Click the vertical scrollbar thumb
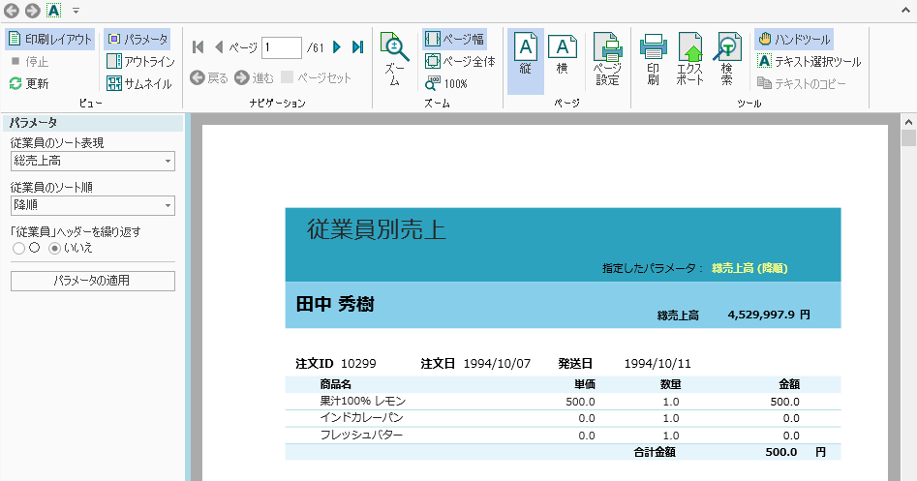 click(x=908, y=138)
